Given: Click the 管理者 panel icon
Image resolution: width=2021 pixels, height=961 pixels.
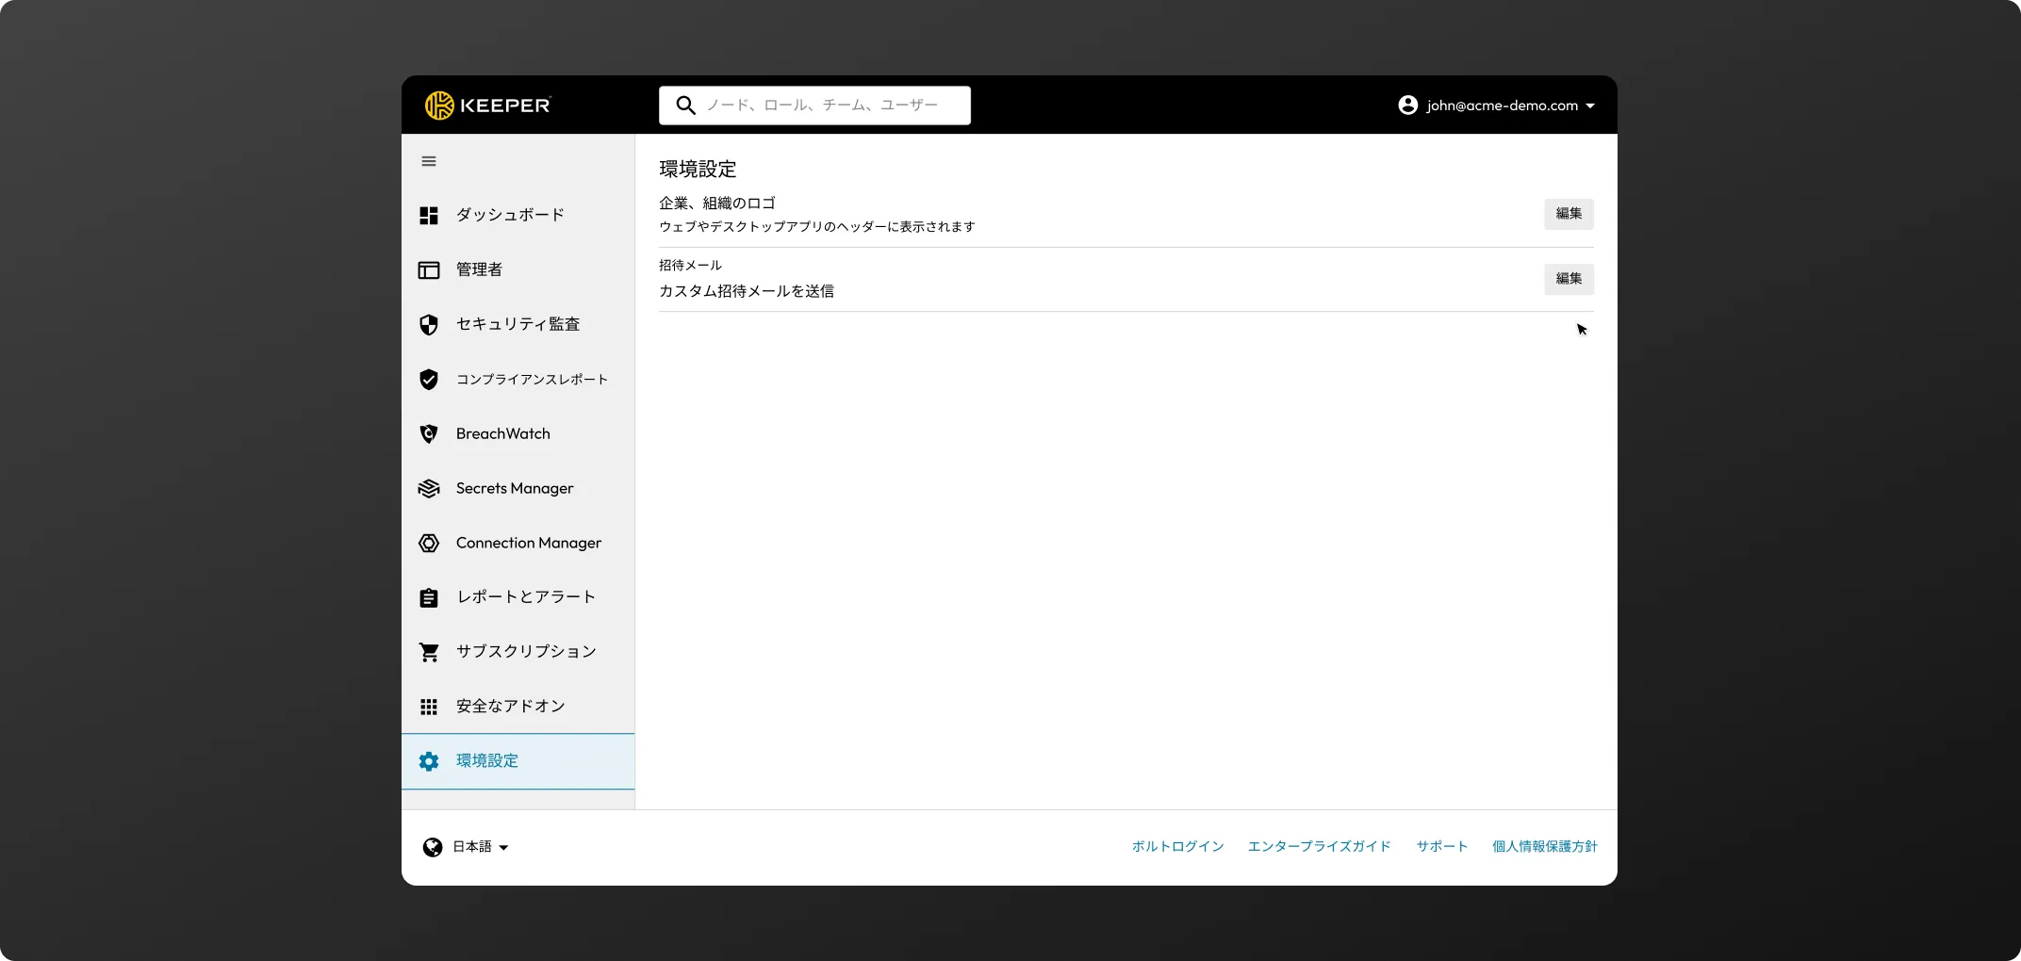Looking at the screenshot, I should point(429,270).
